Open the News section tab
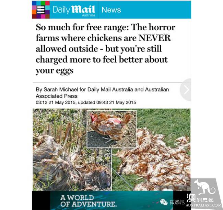Viewport: 223px width, 210px height. tap(111, 10)
